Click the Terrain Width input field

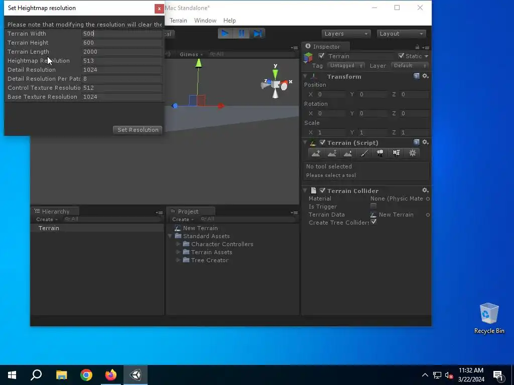coord(121,34)
